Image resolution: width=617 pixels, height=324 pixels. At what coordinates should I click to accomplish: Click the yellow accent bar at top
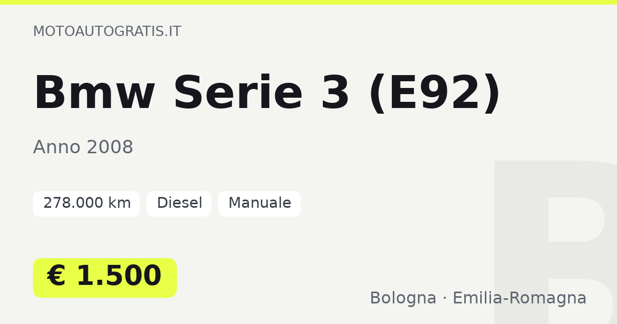pyautogui.click(x=308, y=2)
